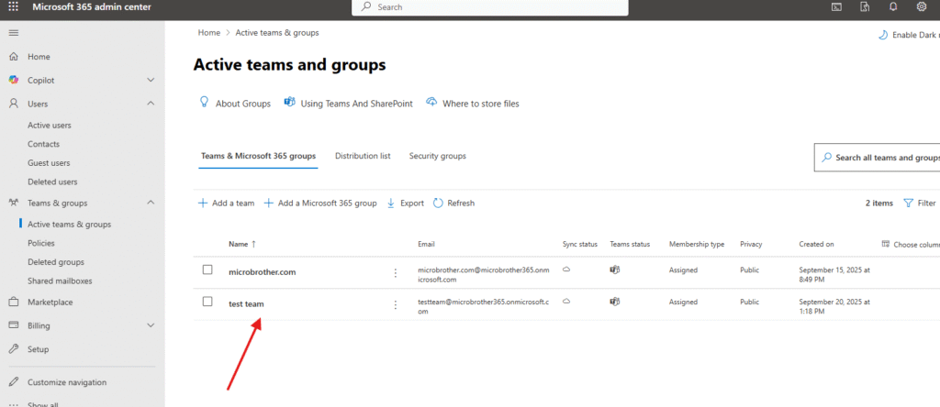Check the test team row checkbox
The width and height of the screenshot is (940, 407).
pos(207,302)
